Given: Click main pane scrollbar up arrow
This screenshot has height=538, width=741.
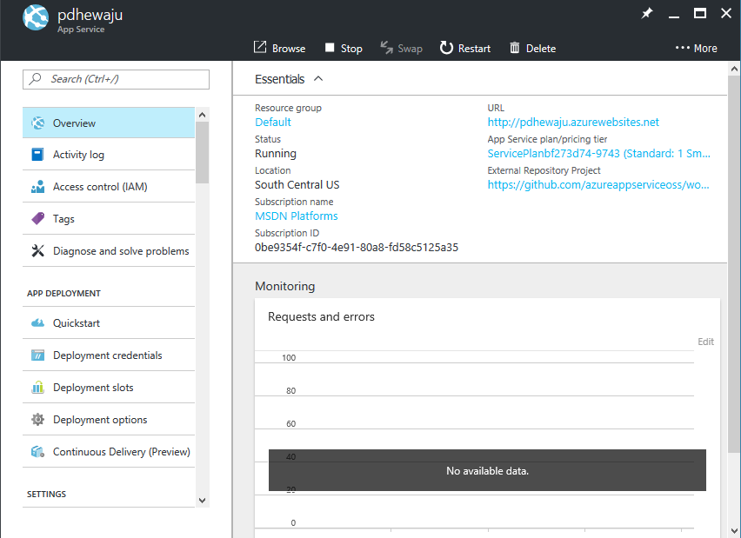Looking at the screenshot, I should (x=734, y=69).
